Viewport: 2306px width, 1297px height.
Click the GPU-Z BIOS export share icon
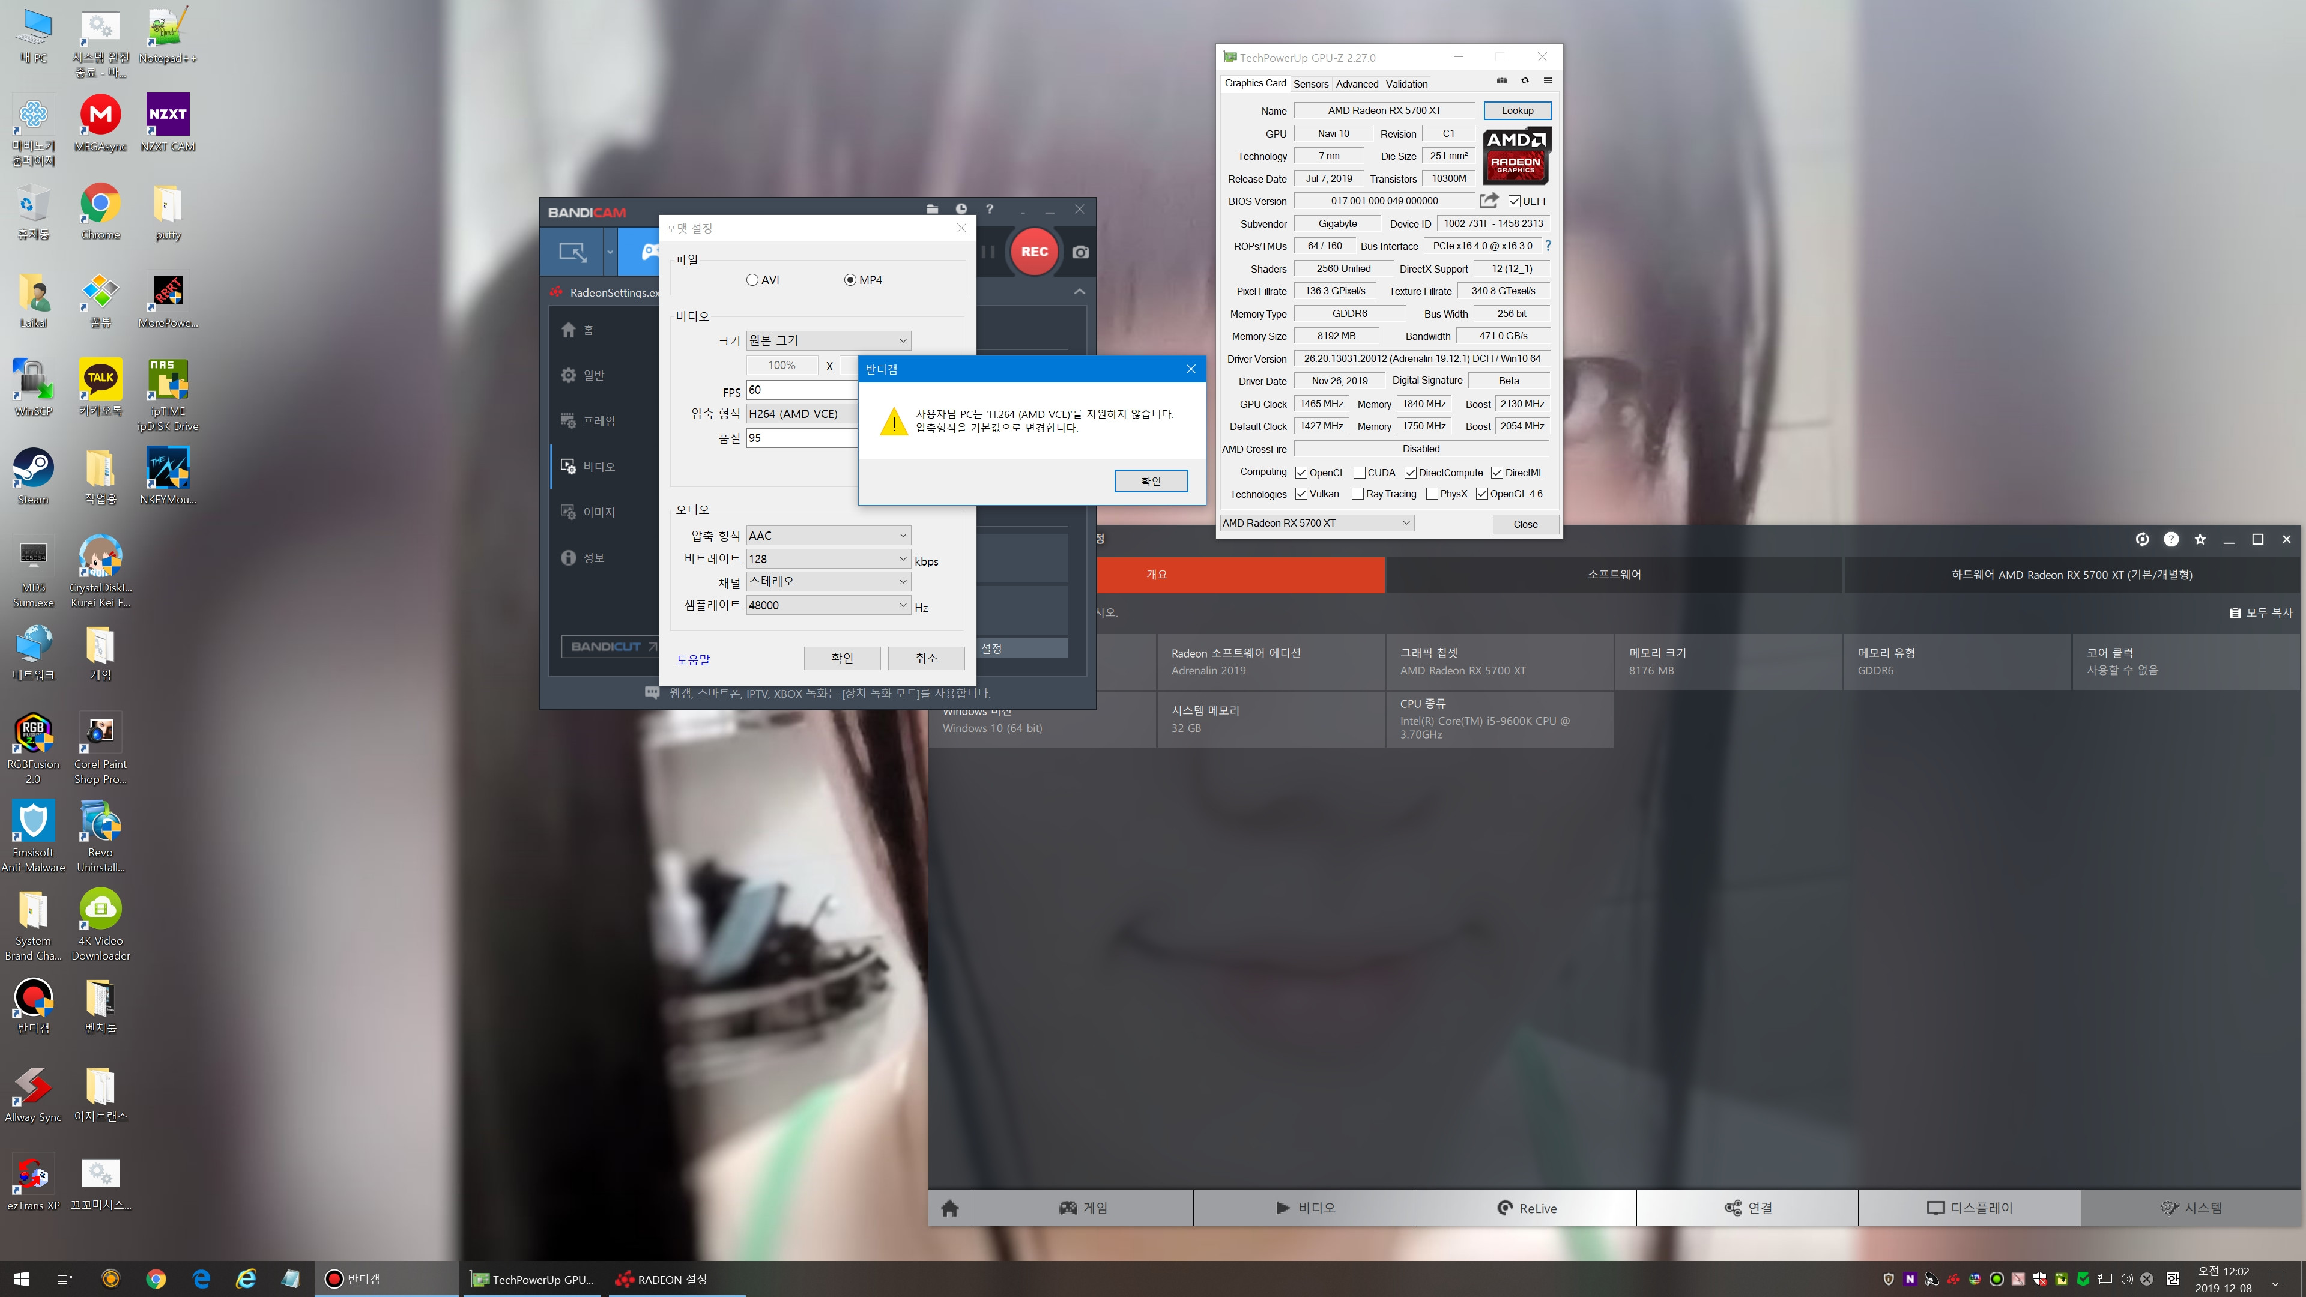tap(1489, 201)
